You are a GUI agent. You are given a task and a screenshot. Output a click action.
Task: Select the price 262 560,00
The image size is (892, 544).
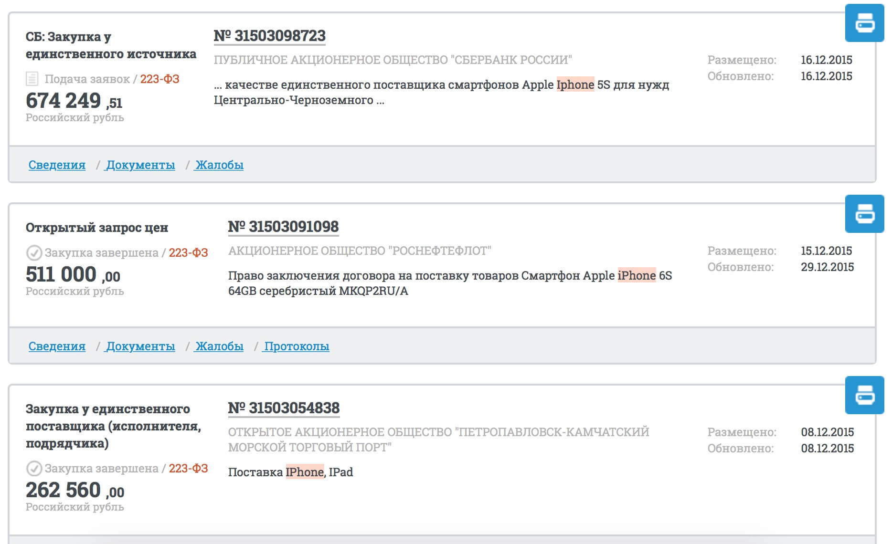click(75, 490)
